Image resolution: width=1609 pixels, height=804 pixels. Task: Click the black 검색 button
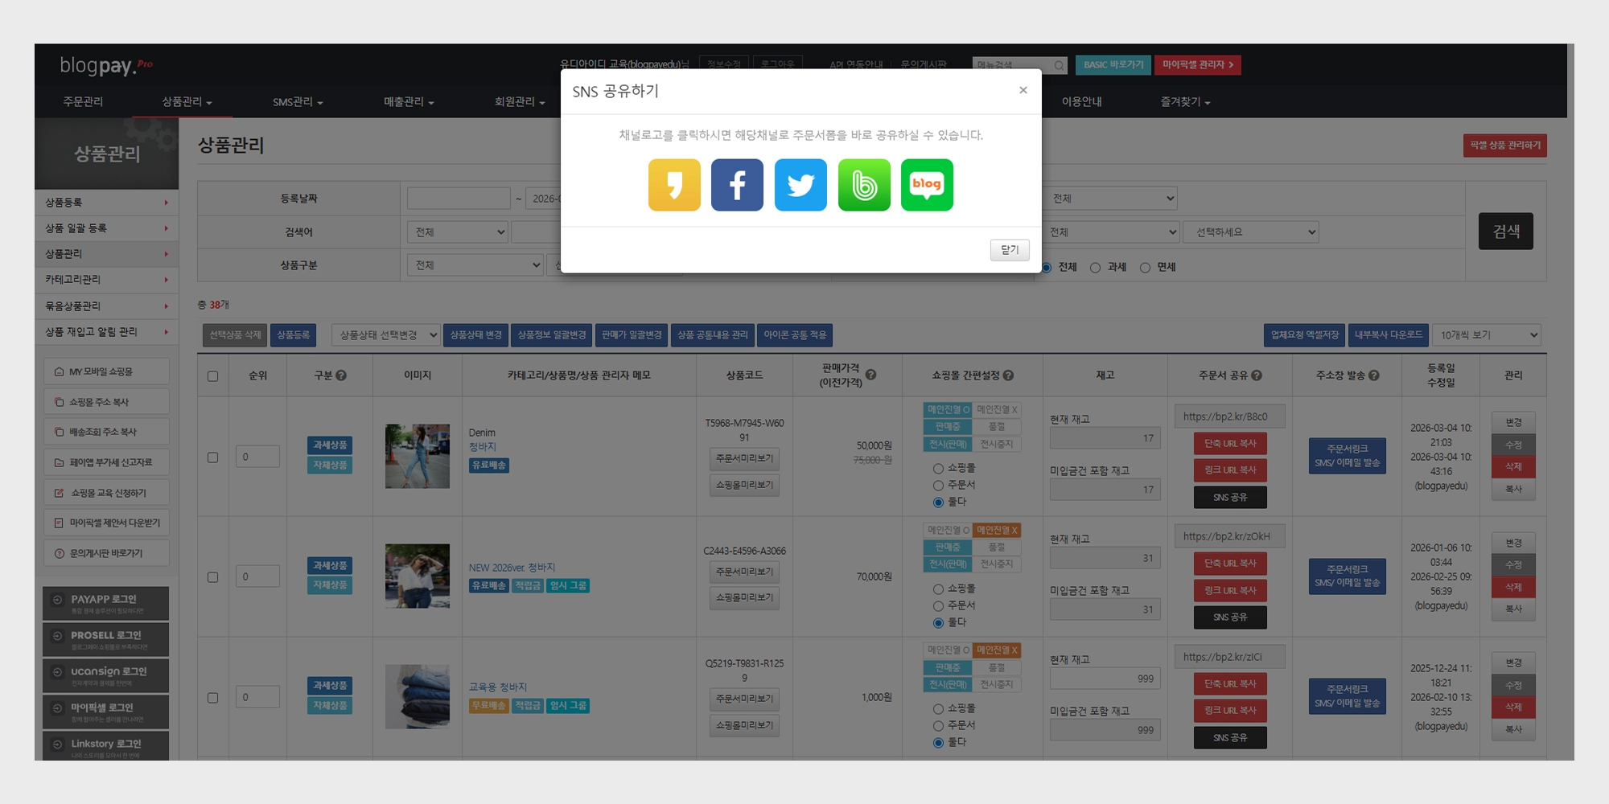pyautogui.click(x=1506, y=232)
